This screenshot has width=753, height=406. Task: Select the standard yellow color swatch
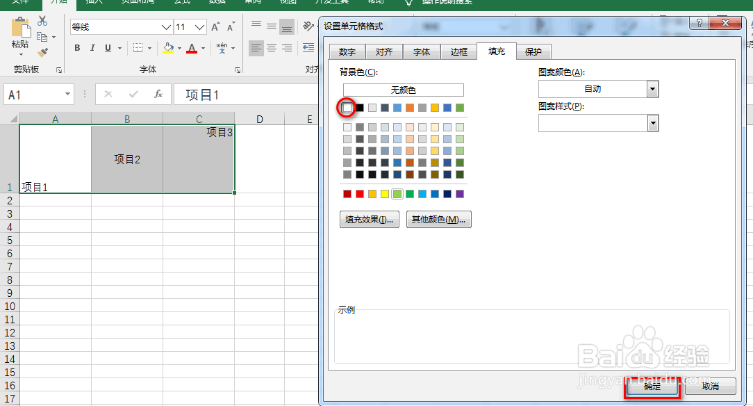pyautogui.click(x=385, y=194)
